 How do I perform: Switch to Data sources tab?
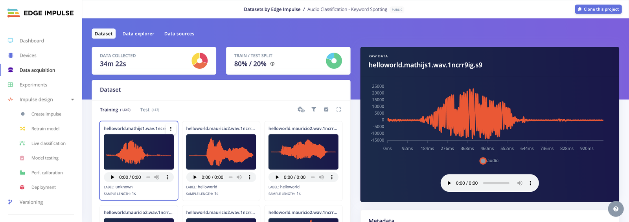179,34
